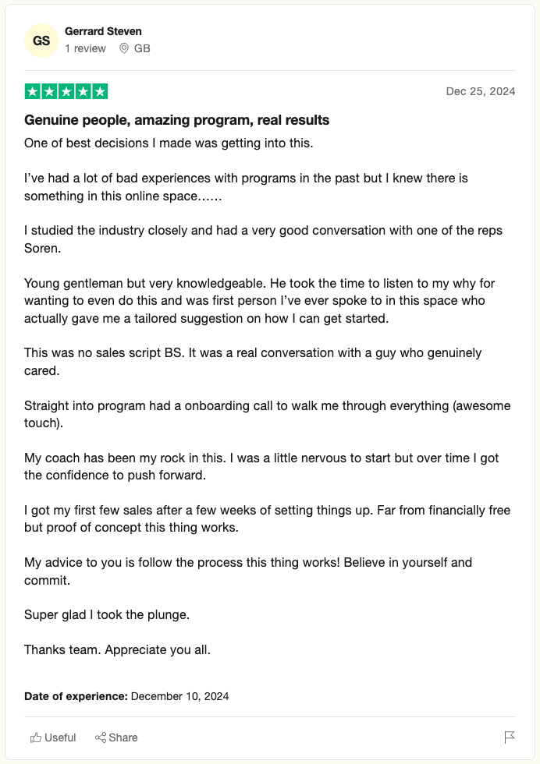Open the GS reviewer avatar
The image size is (540, 764).
(x=41, y=41)
